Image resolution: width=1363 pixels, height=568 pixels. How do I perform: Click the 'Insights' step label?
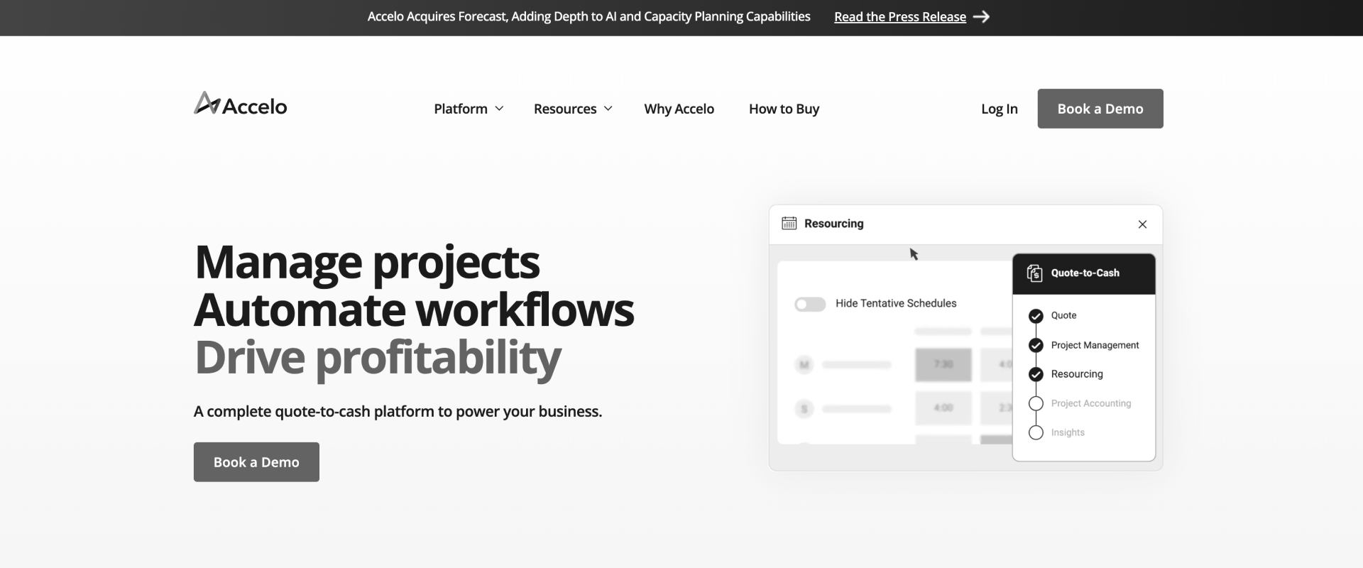1068,432
